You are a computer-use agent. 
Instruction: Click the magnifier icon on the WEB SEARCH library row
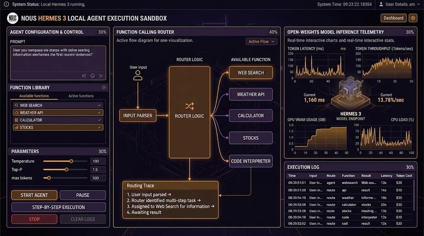pos(16,105)
